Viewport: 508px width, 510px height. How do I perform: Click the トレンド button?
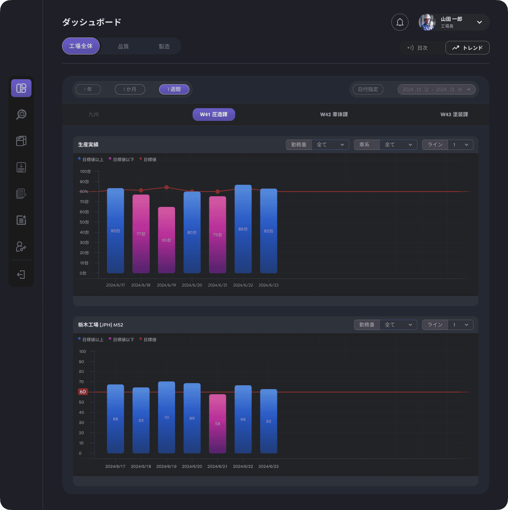467,48
